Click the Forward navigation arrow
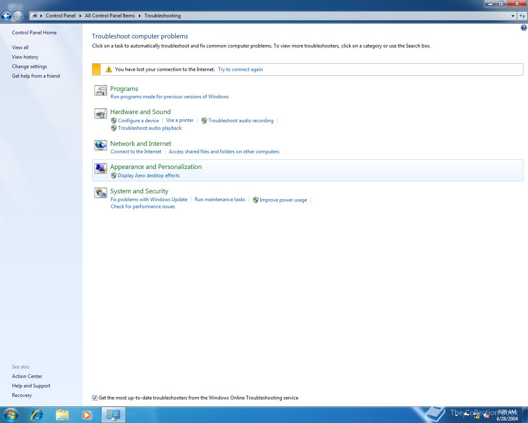528x423 pixels. [x=18, y=16]
